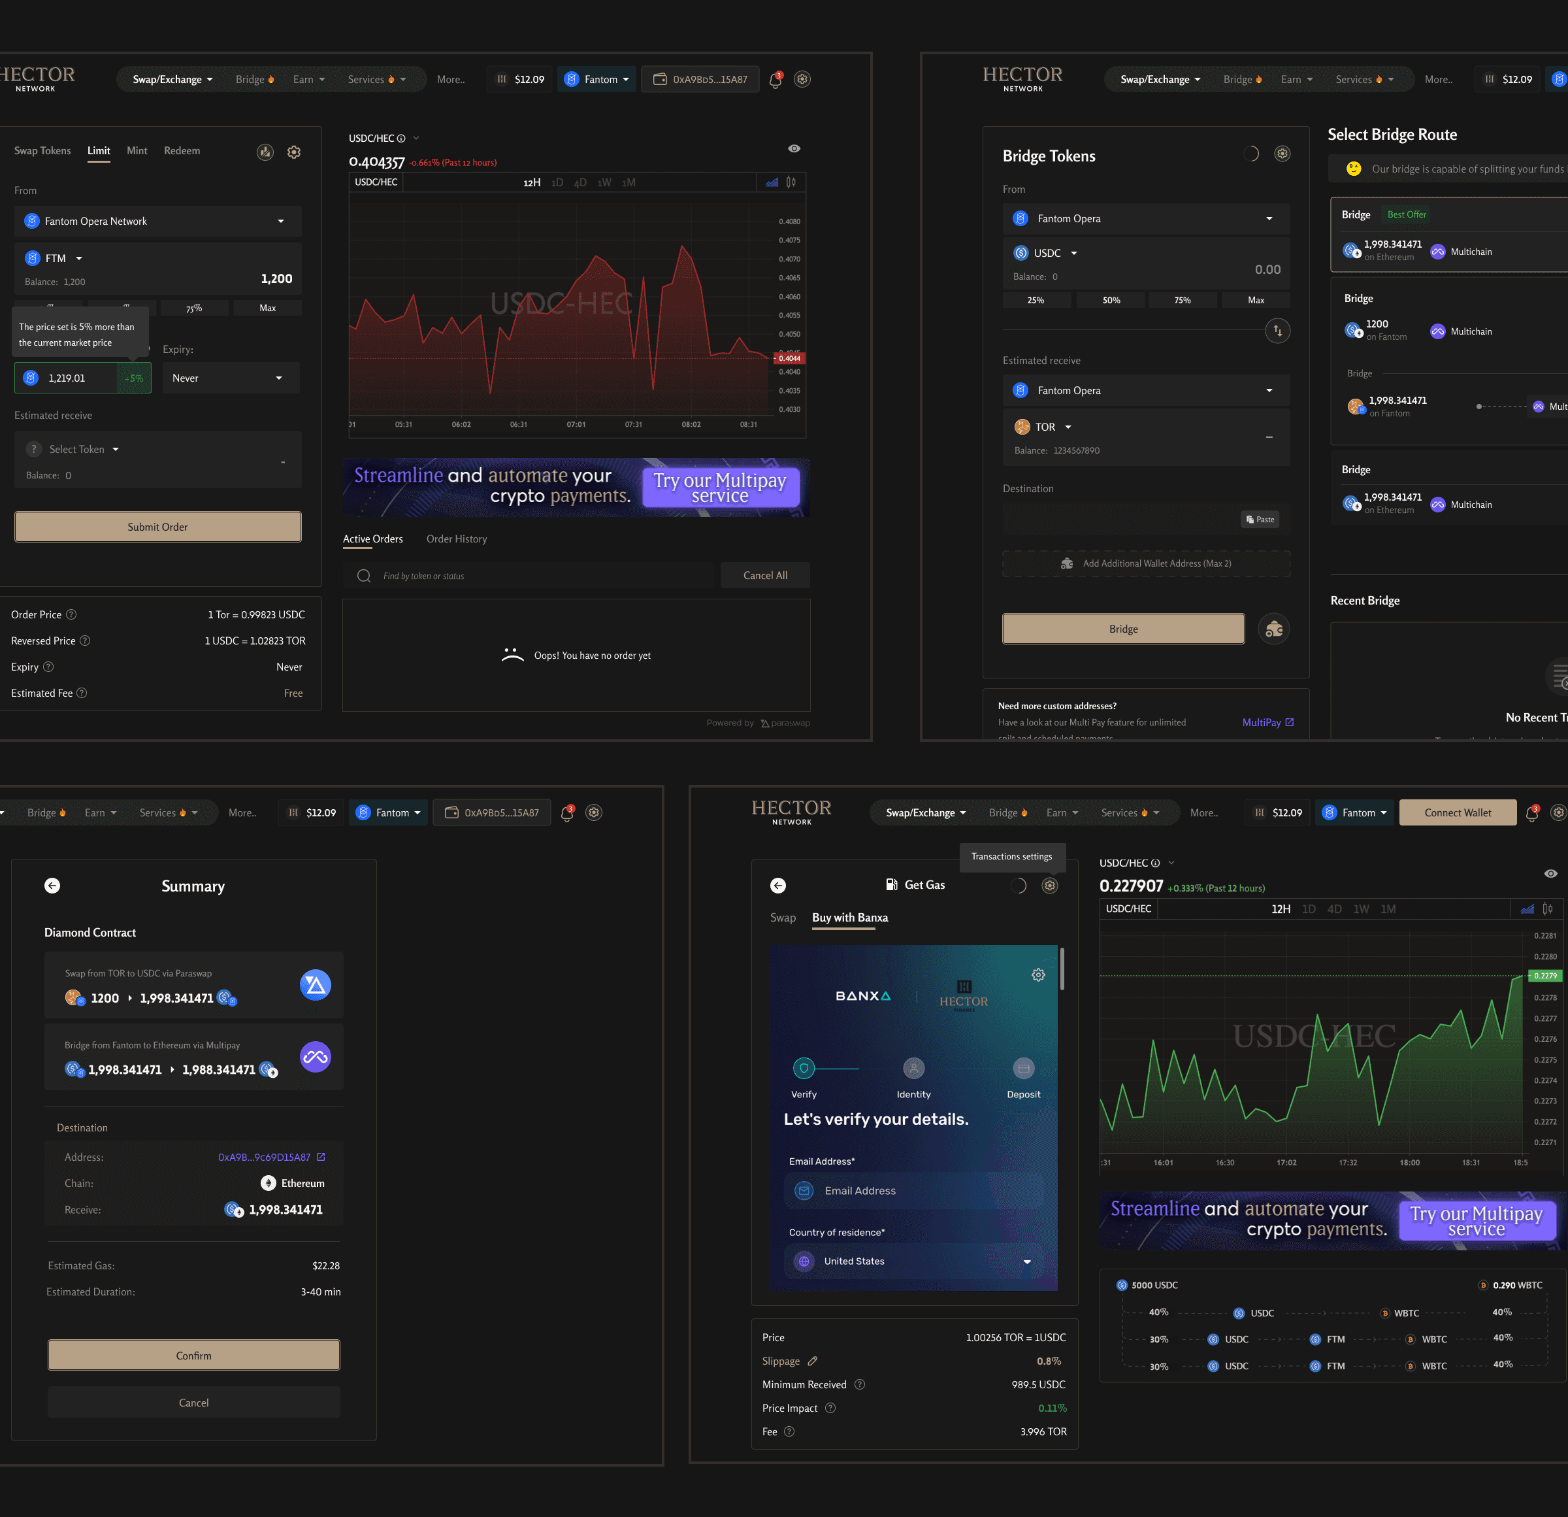The height and width of the screenshot is (1517, 1568).
Task: Click the notification bell in top-left panel
Action: 774,80
